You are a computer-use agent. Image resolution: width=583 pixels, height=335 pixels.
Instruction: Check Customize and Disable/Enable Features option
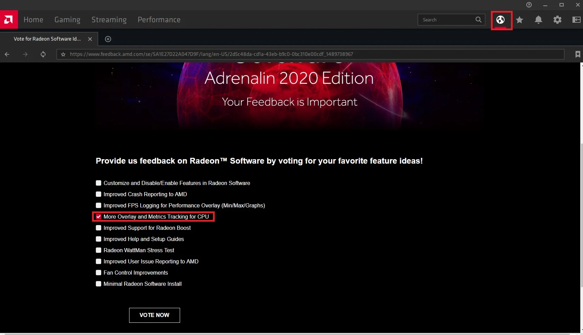pos(99,183)
